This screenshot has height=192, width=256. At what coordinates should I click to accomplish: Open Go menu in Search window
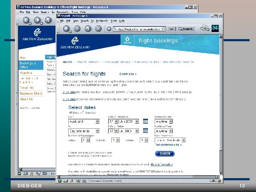click(92, 21)
